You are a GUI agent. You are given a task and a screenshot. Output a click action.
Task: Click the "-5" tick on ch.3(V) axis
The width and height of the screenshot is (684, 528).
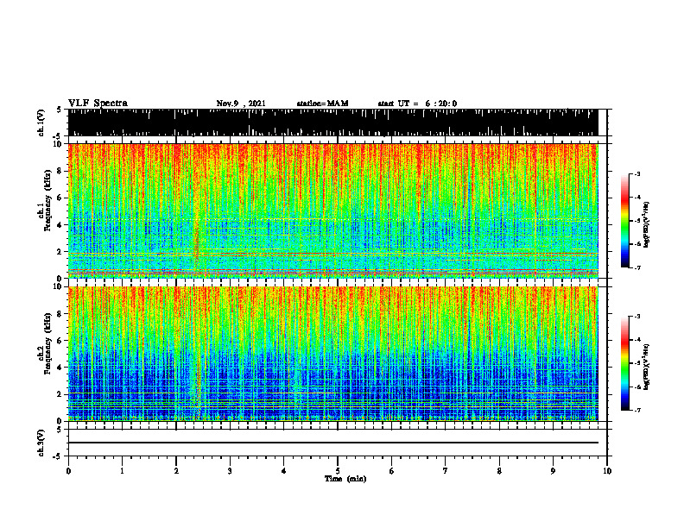pyautogui.click(x=58, y=456)
